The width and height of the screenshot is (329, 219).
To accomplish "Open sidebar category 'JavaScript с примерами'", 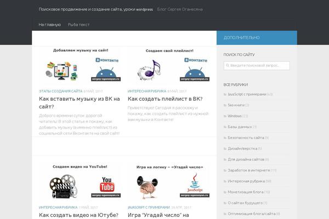I will (x=247, y=94).
